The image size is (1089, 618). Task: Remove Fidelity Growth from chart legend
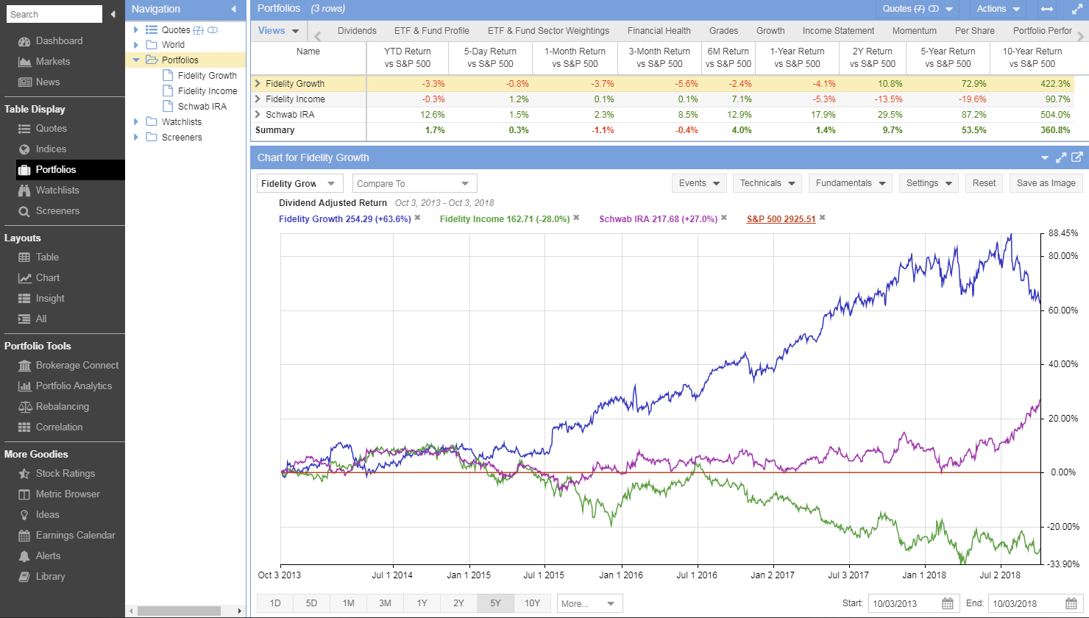coord(417,218)
